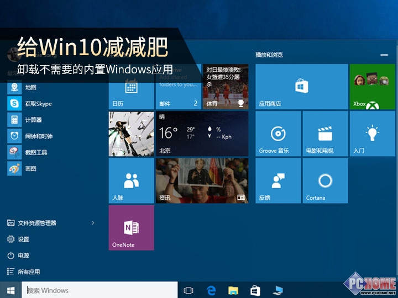
Task: Open the Mail tile
Action: [179, 87]
